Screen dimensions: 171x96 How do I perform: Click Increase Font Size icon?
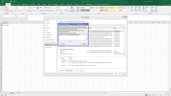tap(29, 8)
